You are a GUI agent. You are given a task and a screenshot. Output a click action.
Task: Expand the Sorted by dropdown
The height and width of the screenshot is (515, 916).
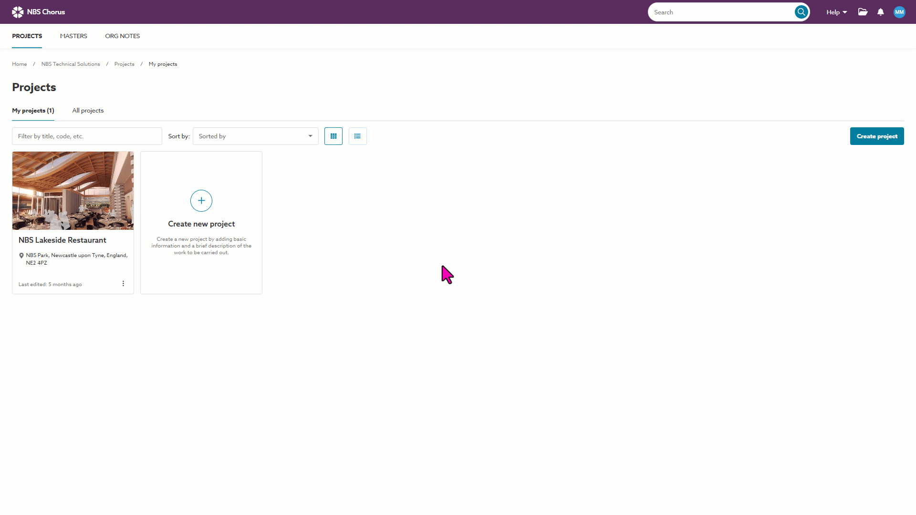255,136
